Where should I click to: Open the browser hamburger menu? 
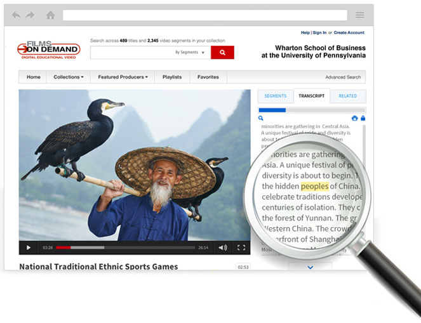360,15
